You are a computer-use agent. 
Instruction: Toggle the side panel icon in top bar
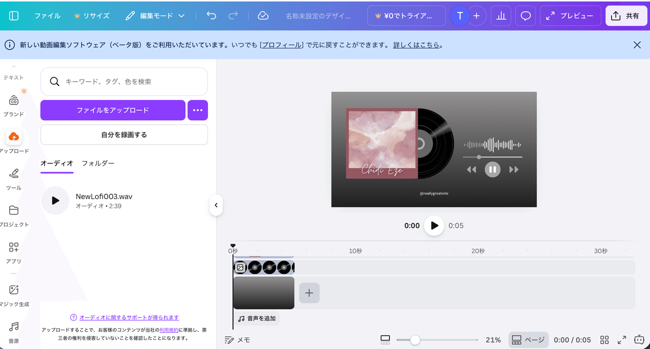[x=14, y=16]
